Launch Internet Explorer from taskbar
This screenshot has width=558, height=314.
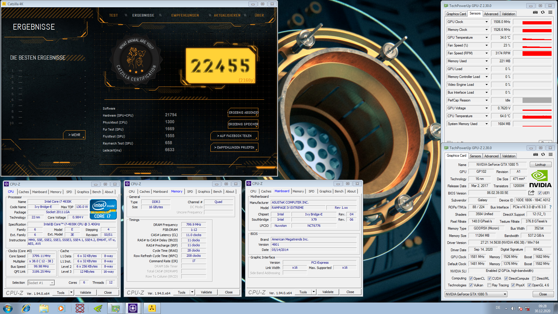tap(26, 308)
